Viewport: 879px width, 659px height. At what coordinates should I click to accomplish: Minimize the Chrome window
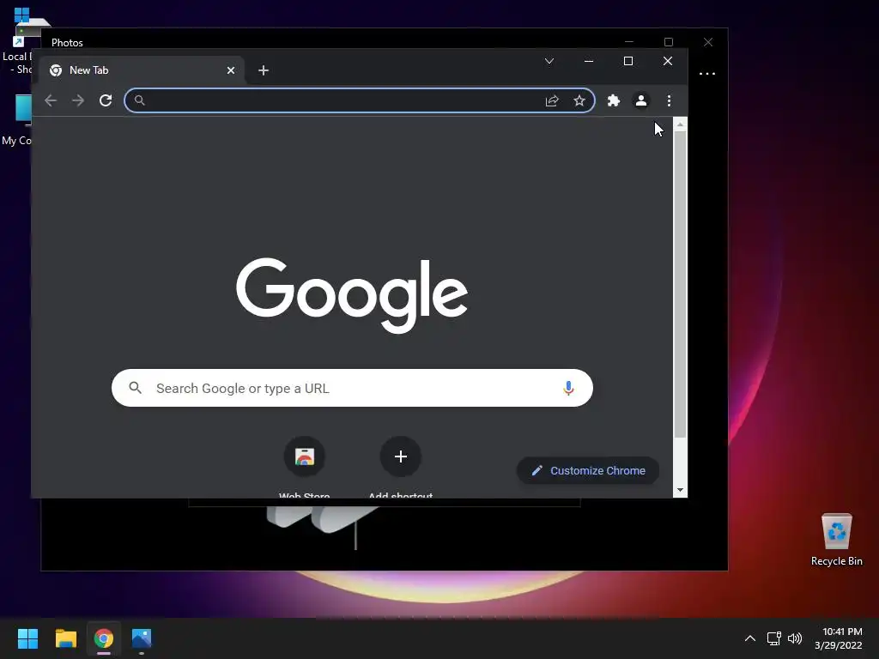coord(589,61)
